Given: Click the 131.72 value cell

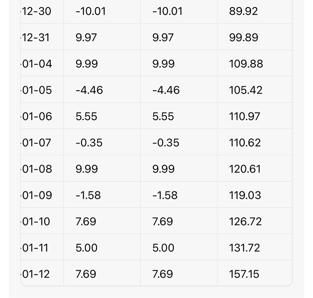Looking at the screenshot, I should (x=244, y=248).
